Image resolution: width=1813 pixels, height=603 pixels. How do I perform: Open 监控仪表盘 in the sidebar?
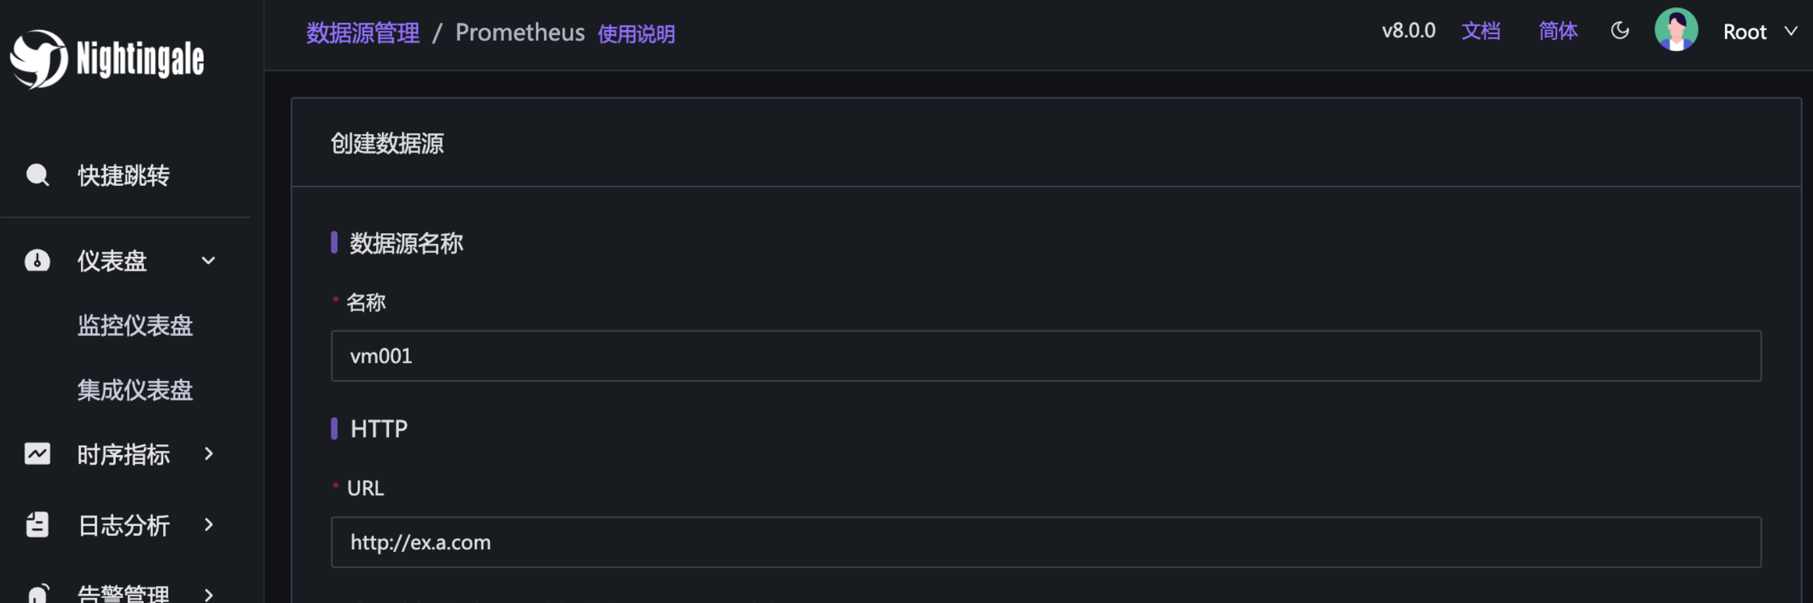tap(135, 325)
